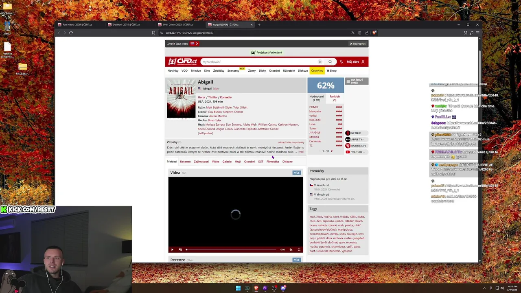Open the browser translate icon in the address bar
521x293 pixels.
352,33
